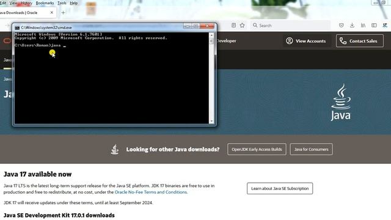Open the Library icon in toolbar
The image size is (391, 220).
363,25
